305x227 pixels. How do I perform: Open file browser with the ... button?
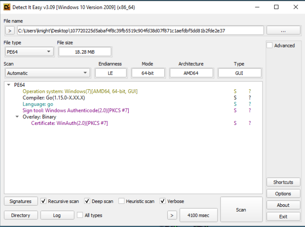point(283,31)
